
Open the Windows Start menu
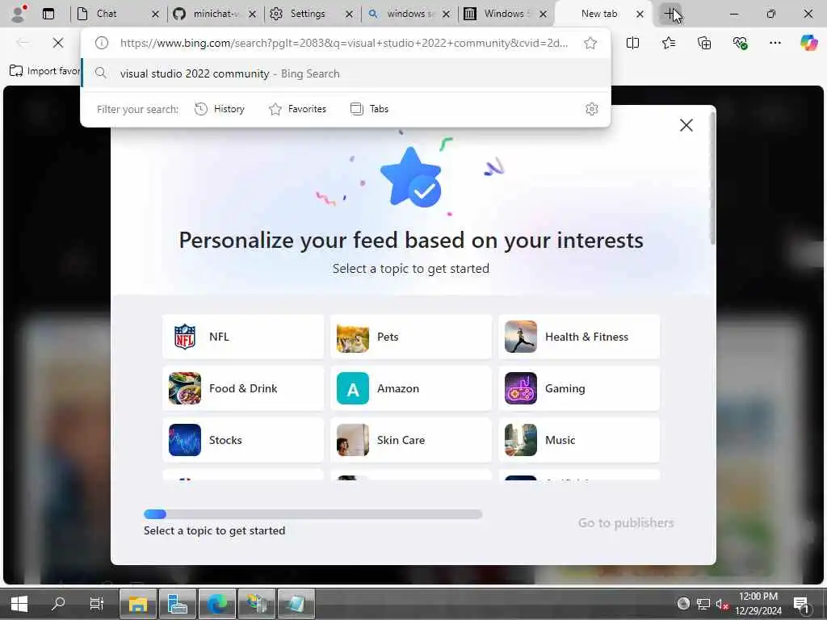(19, 603)
